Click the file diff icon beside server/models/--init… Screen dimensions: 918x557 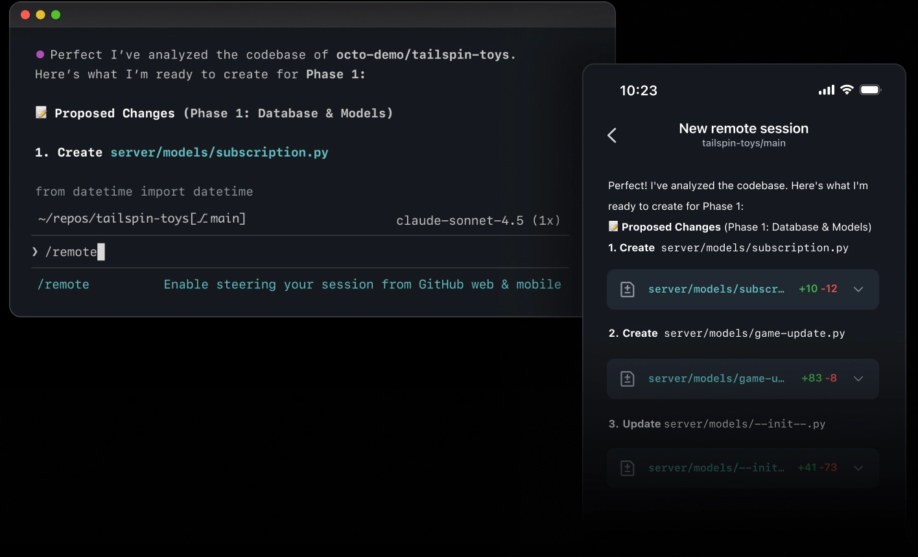pos(628,468)
